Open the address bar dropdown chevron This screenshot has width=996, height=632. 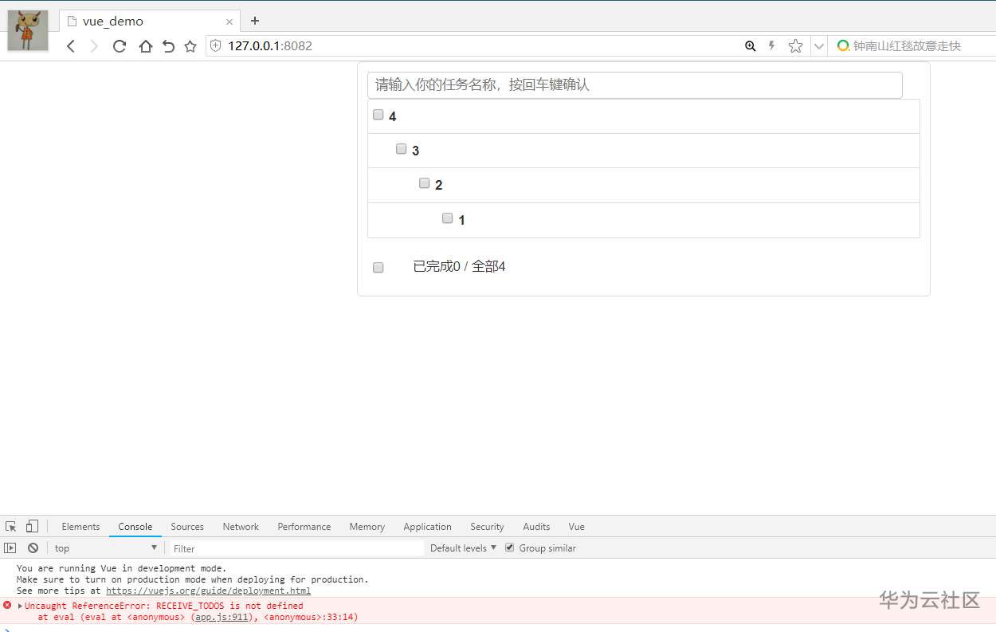[x=819, y=46]
